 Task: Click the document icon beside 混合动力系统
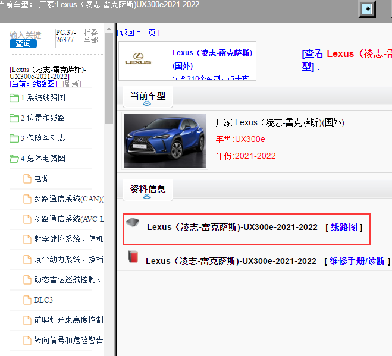27,260
